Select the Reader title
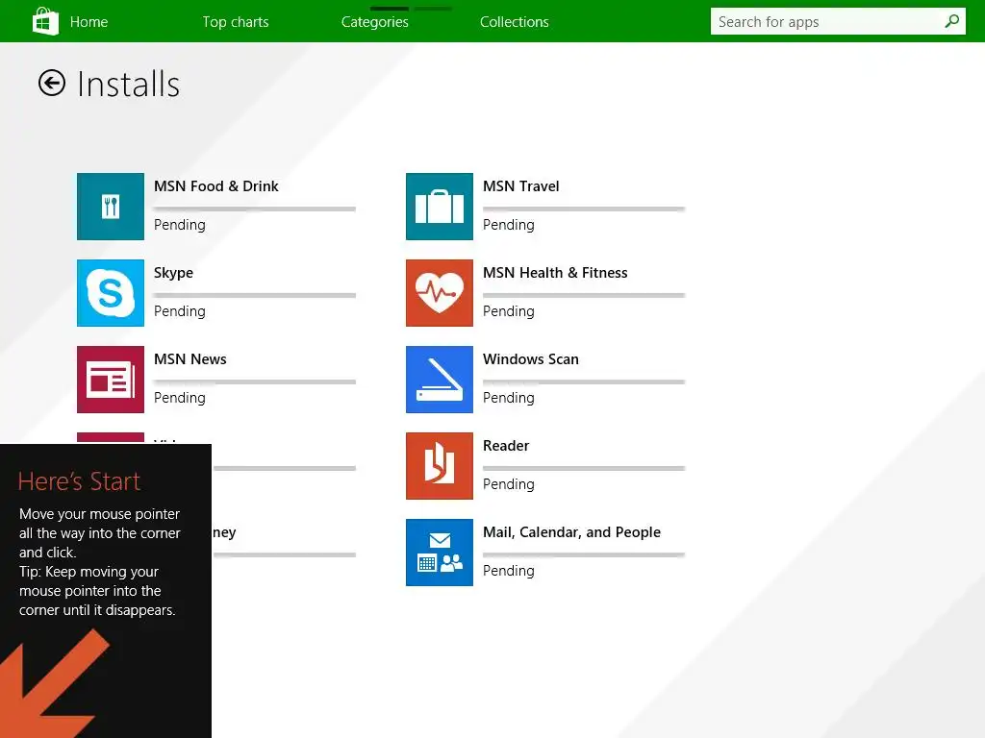The width and height of the screenshot is (985, 738). point(506,446)
